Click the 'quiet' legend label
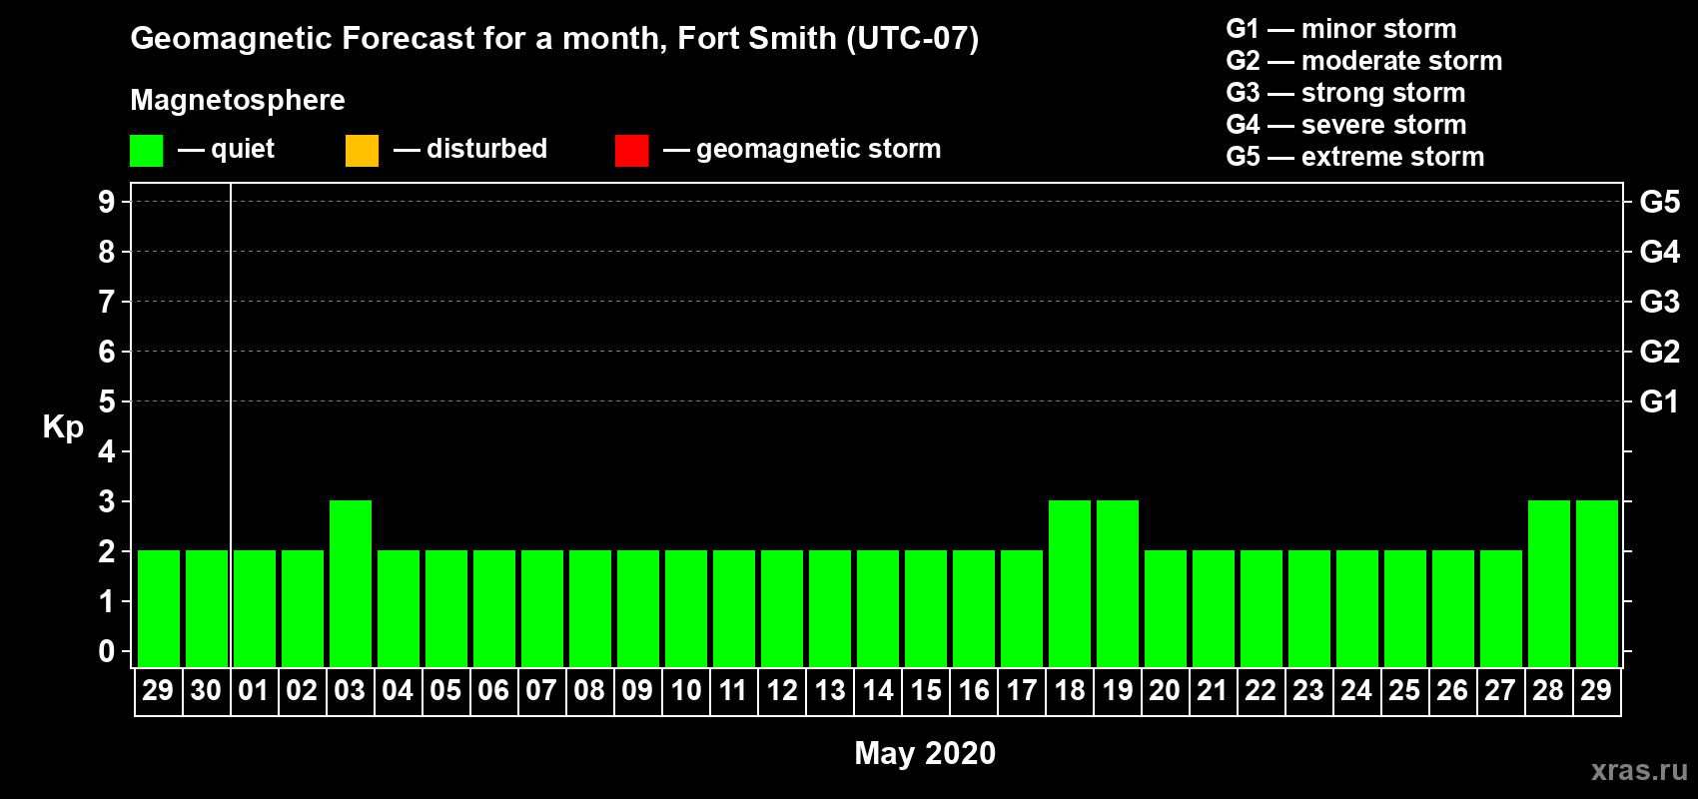 [x=243, y=149]
